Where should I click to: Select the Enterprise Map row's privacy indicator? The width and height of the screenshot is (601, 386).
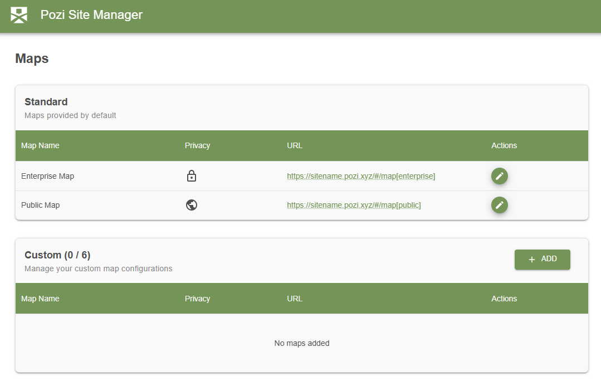point(192,175)
